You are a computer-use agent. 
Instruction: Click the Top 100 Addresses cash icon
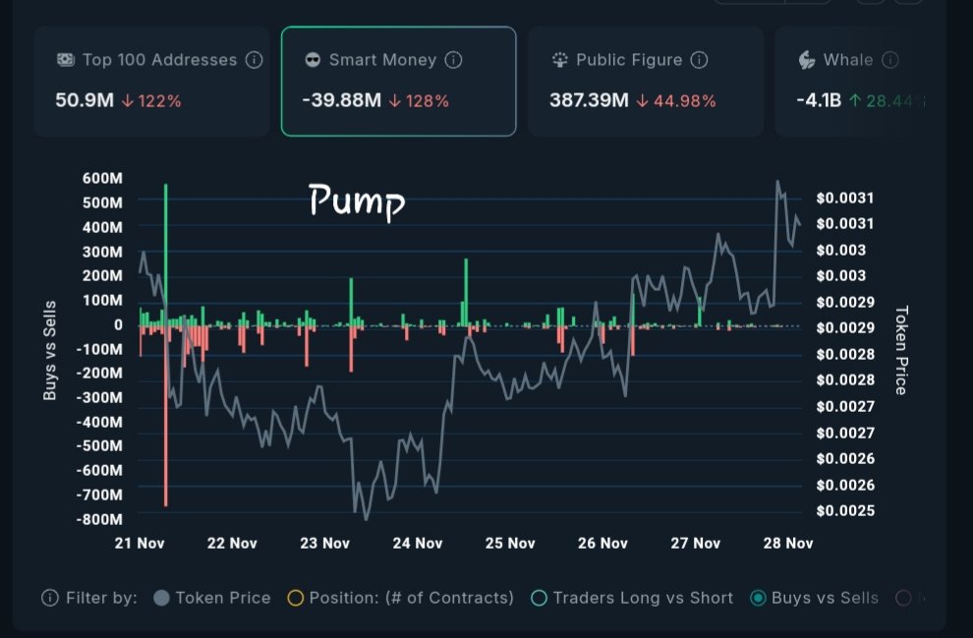[65, 60]
